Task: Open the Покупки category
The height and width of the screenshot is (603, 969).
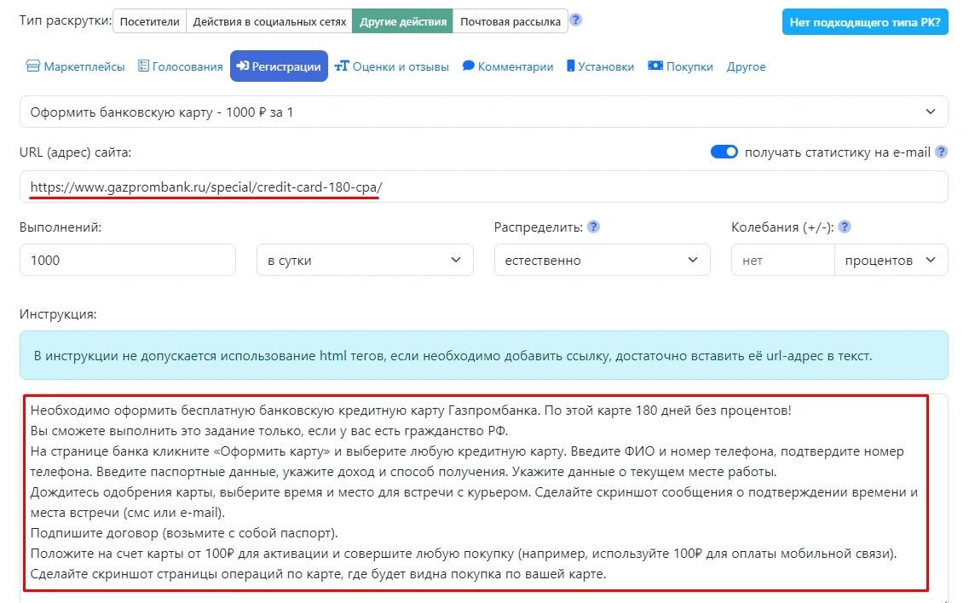Action: coord(680,66)
